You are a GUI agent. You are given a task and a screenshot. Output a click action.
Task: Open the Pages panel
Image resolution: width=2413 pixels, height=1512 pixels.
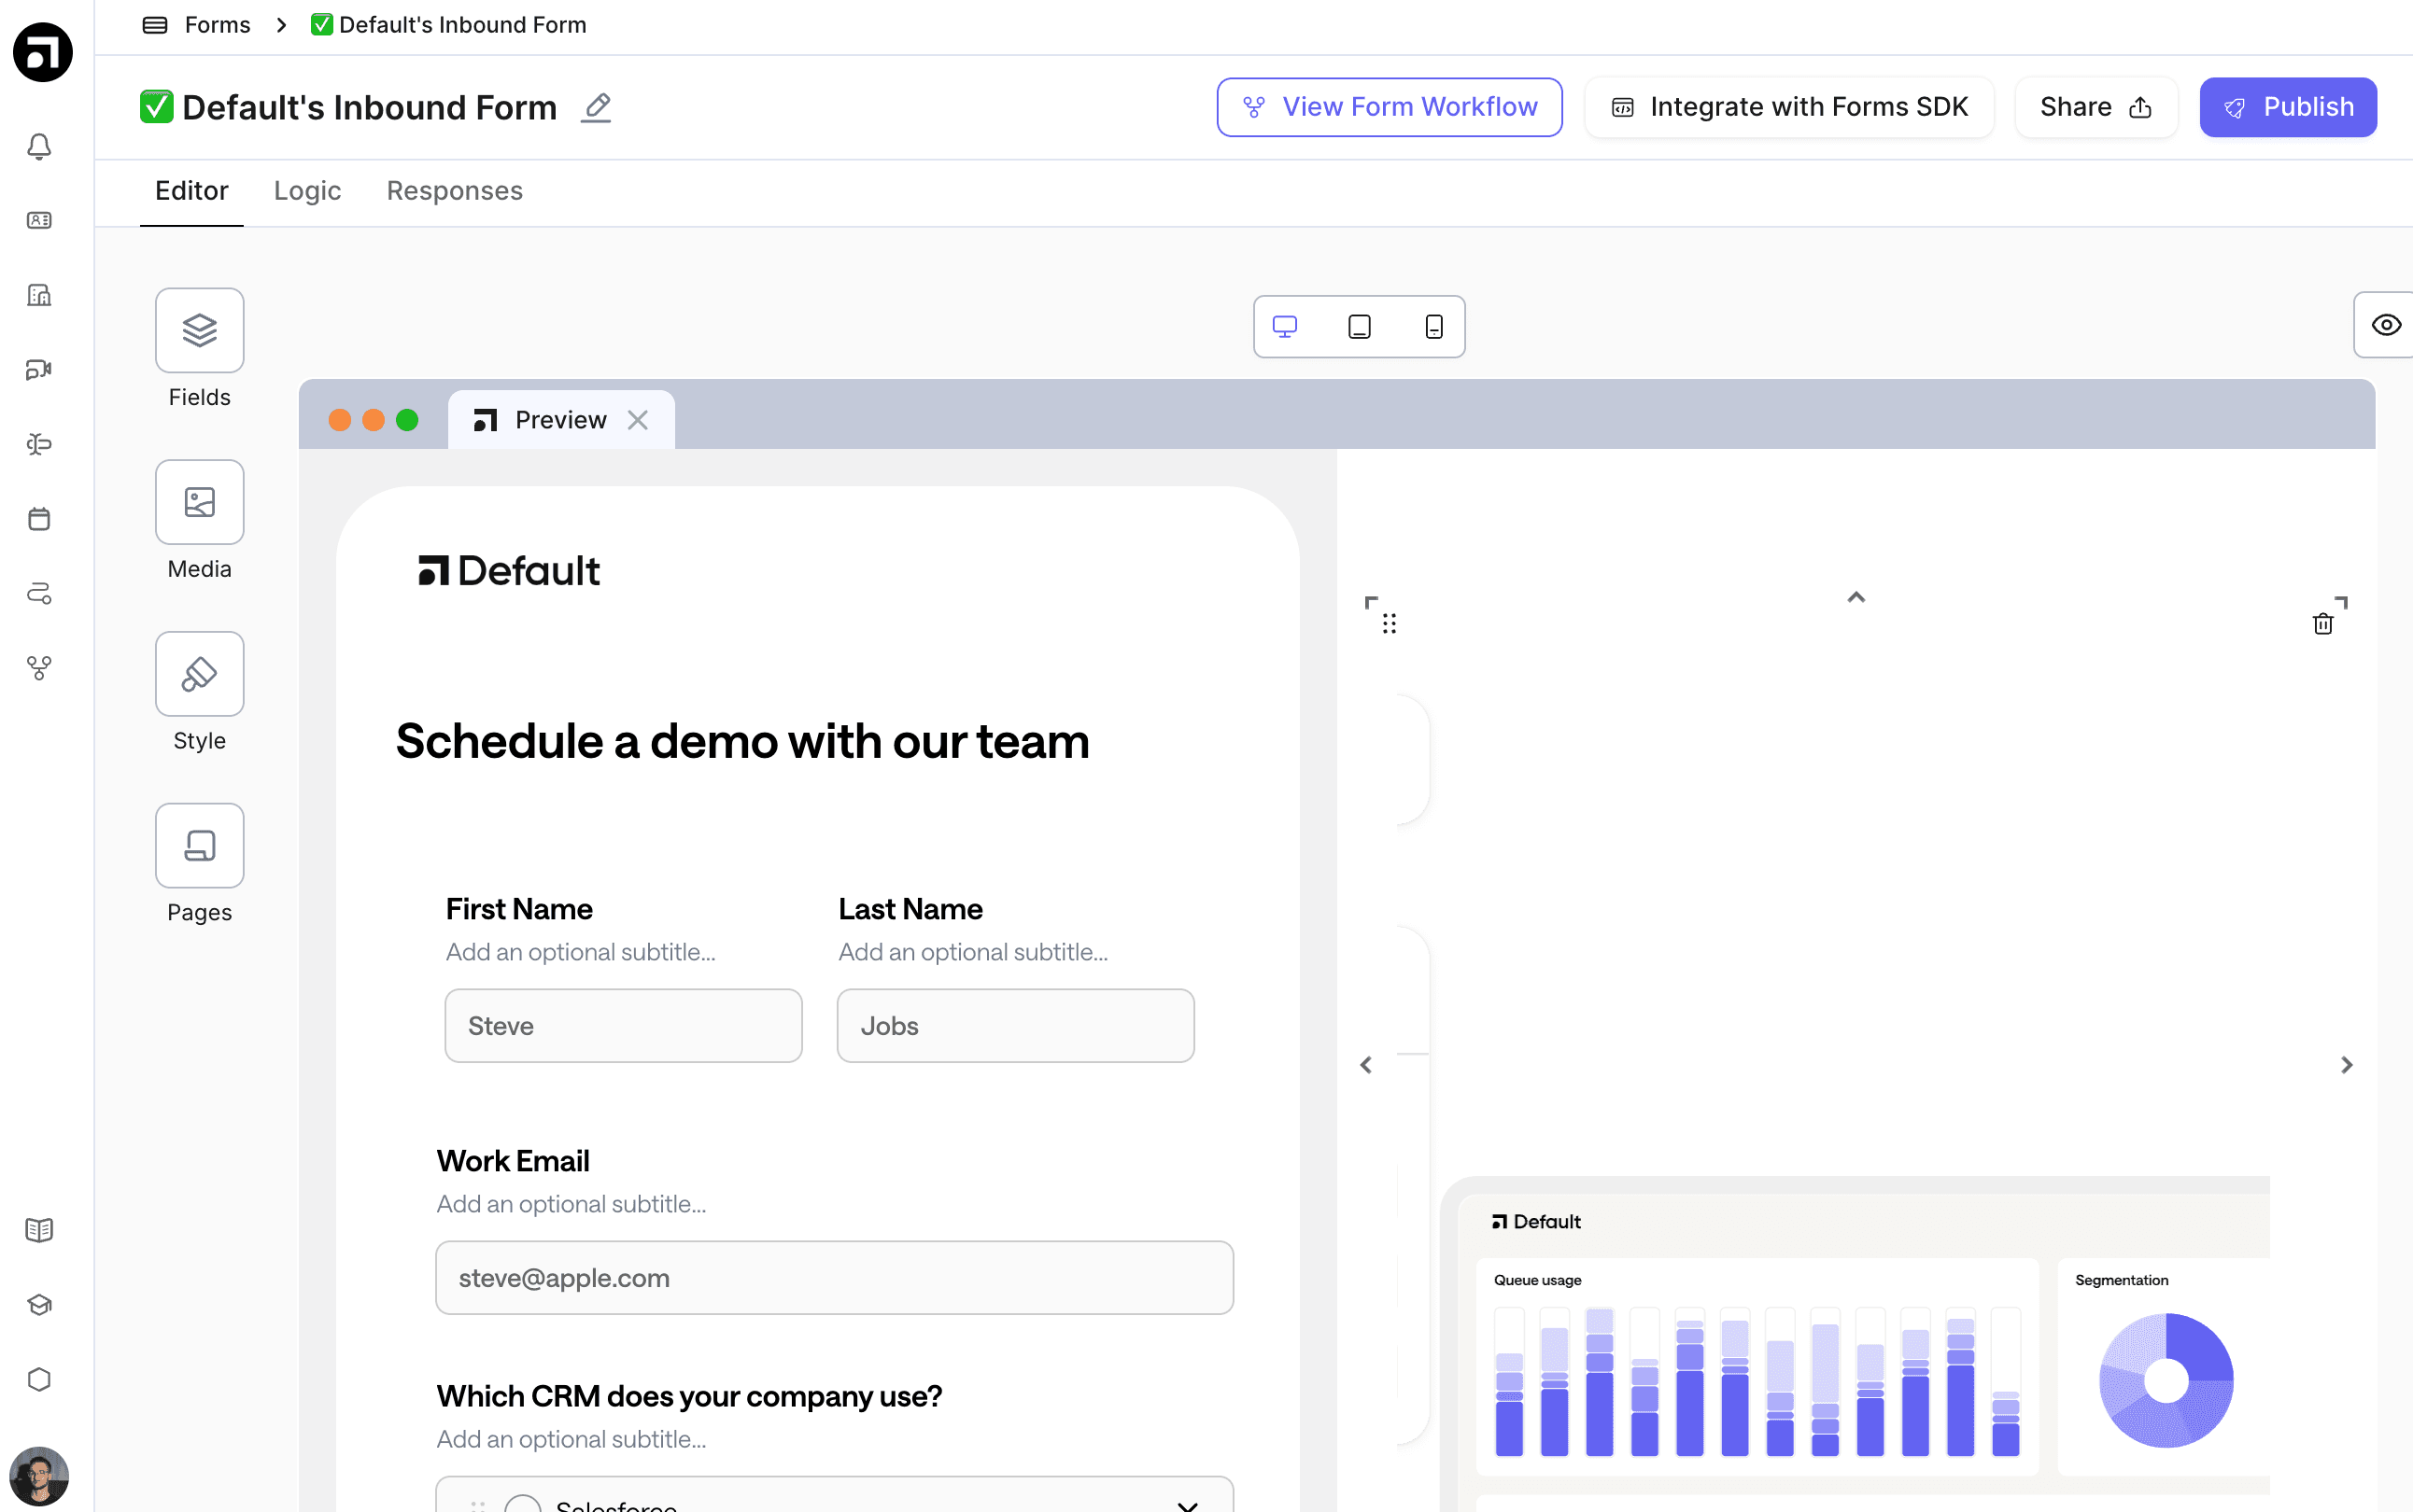(x=199, y=846)
